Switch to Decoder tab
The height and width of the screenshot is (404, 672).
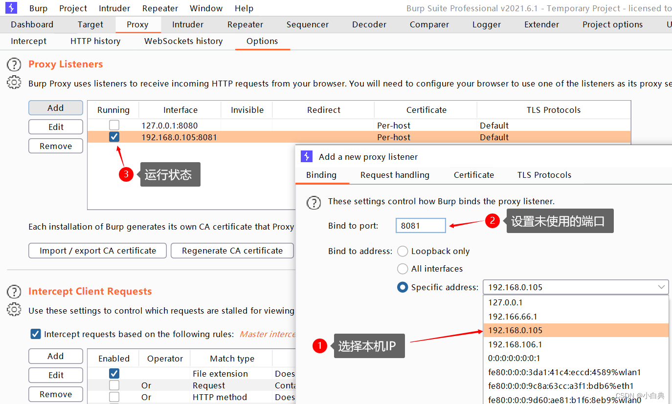coord(369,24)
